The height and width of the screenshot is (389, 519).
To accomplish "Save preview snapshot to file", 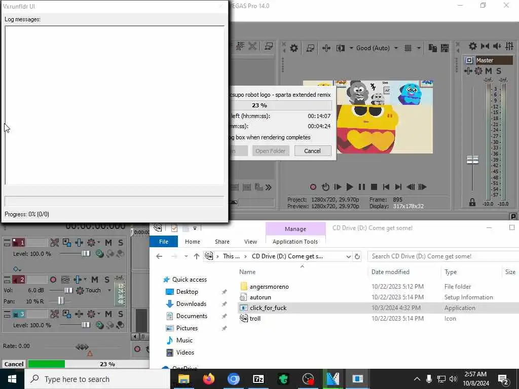I will pos(444,48).
